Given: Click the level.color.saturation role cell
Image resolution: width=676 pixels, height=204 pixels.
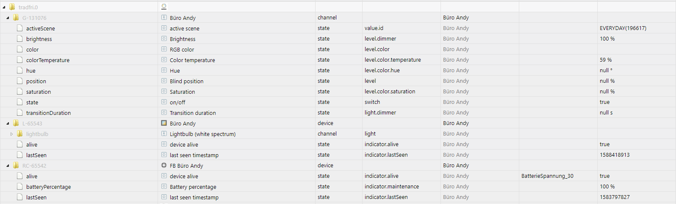Looking at the screenshot, I should pos(390,92).
